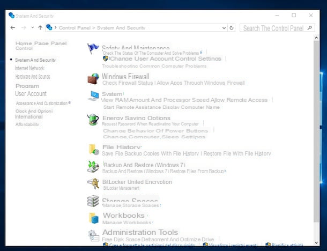Click Manage Storage Spaces link

coord(131,205)
